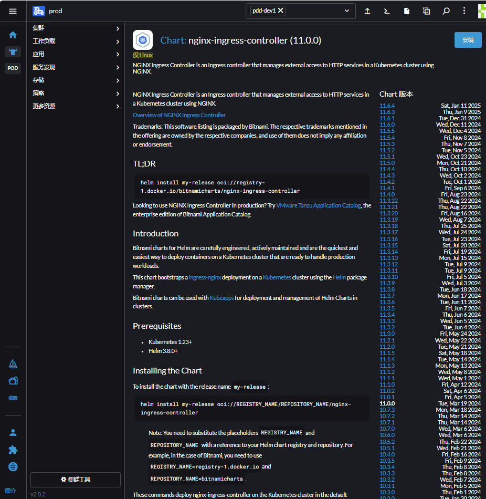Expand the 服务发现 menu section
486x499 pixels.
(76, 67)
